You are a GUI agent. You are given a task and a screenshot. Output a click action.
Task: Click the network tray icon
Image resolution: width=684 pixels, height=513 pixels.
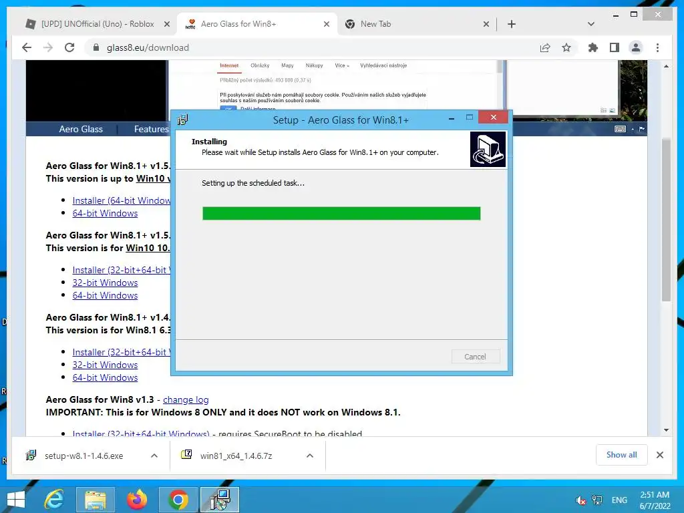point(596,500)
